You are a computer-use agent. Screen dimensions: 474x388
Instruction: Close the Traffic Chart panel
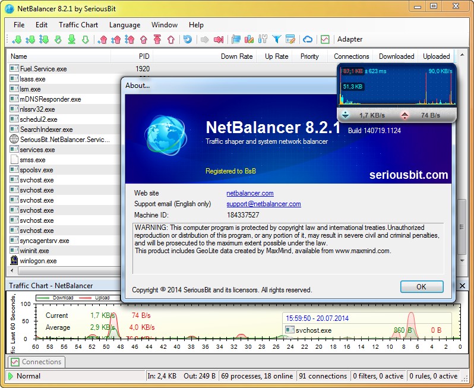(462, 286)
